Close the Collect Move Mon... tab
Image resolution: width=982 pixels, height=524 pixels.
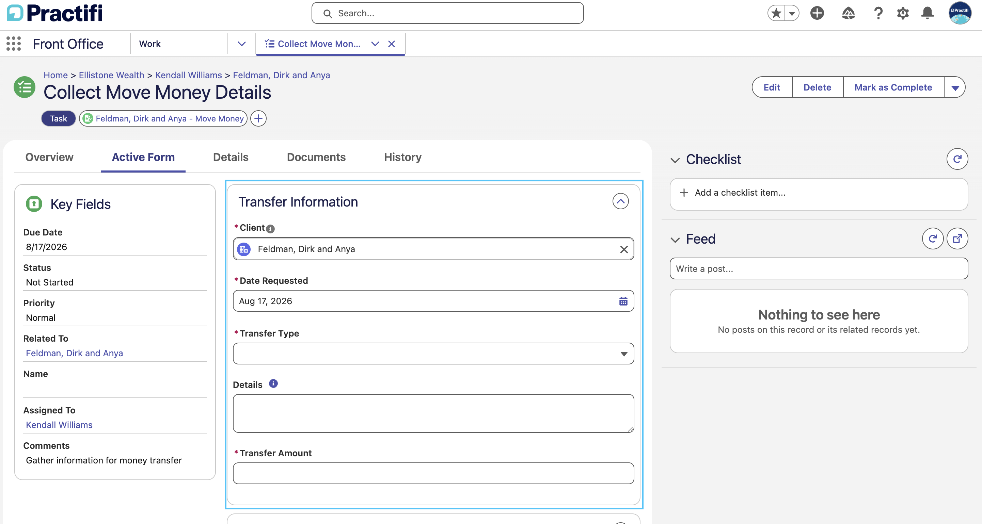[392, 44]
